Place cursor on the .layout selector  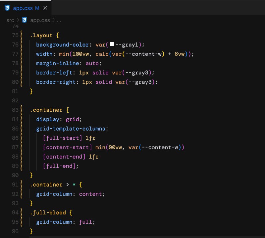coord(40,35)
